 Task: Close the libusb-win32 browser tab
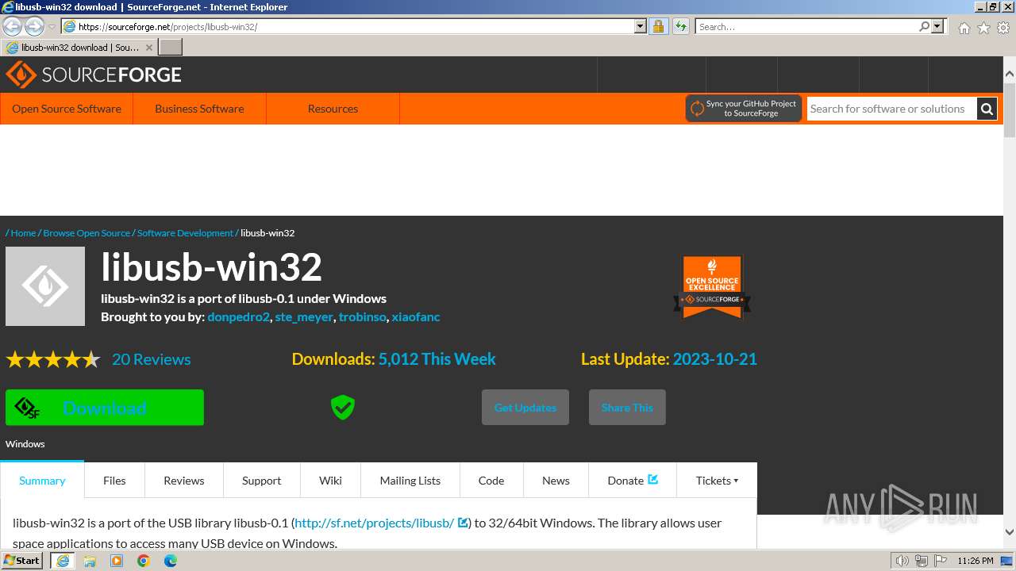coord(148,48)
